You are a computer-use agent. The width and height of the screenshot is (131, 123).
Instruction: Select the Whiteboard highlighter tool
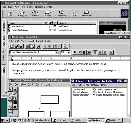(x=15, y=94)
